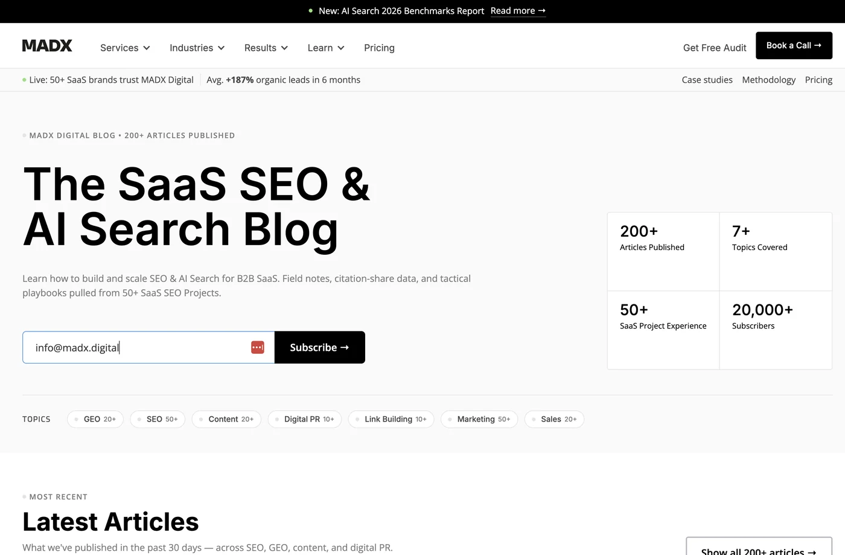Click the email address input field
The image size is (845, 555).
(x=148, y=347)
